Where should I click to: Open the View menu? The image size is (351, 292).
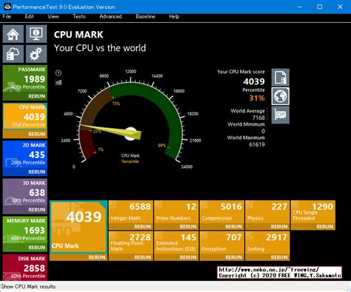(53, 16)
